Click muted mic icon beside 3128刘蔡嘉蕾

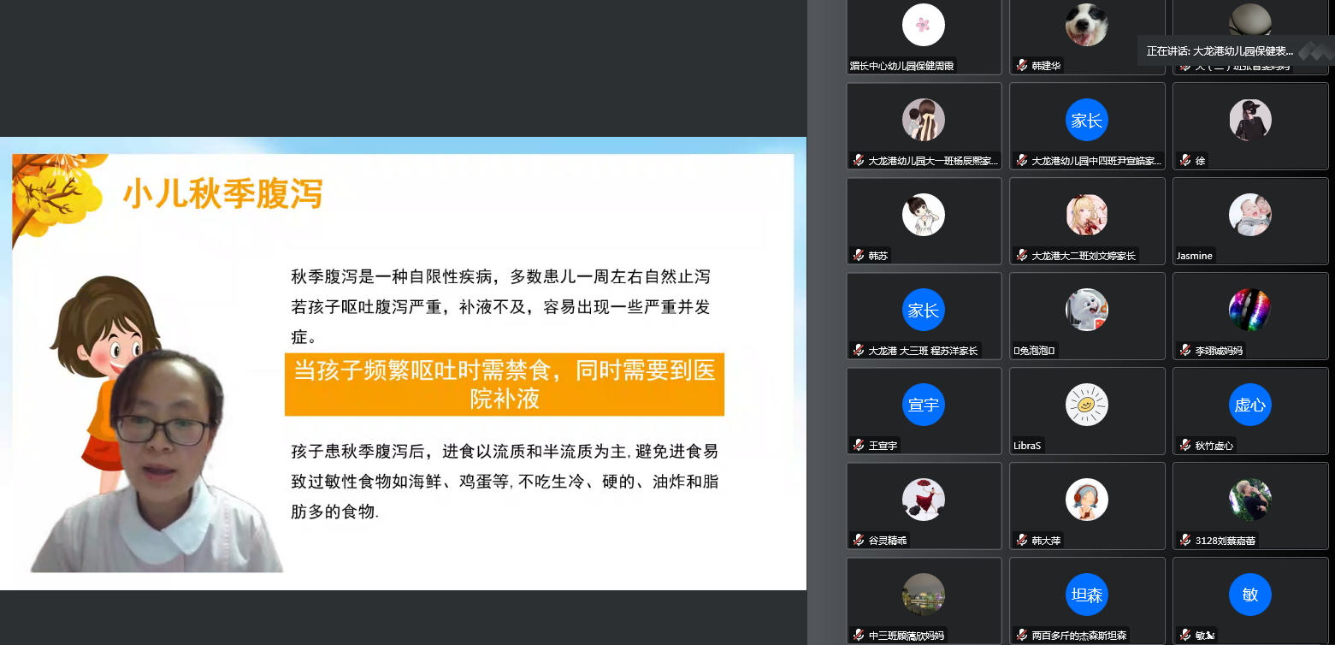(x=1184, y=540)
